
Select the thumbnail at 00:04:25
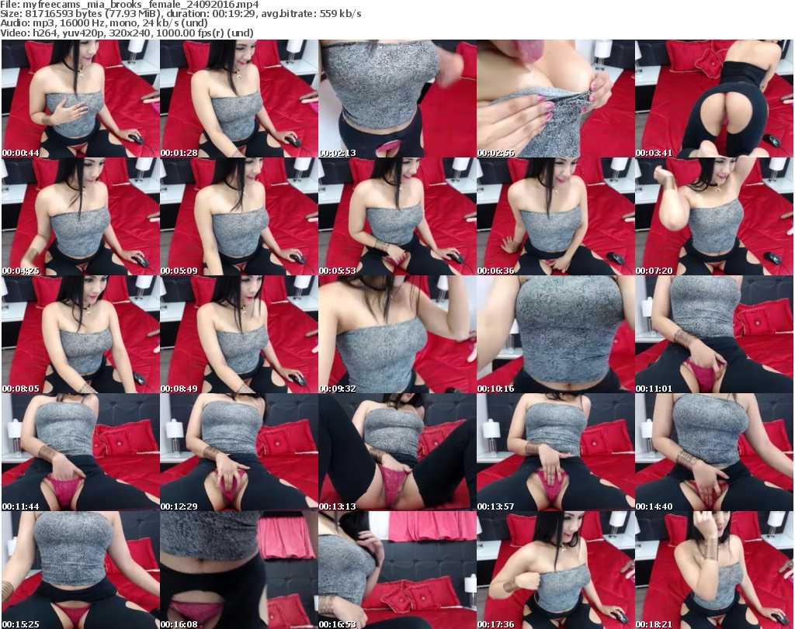[80, 217]
